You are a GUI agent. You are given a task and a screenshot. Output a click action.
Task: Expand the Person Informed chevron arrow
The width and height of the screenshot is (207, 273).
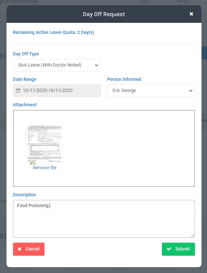(x=190, y=91)
